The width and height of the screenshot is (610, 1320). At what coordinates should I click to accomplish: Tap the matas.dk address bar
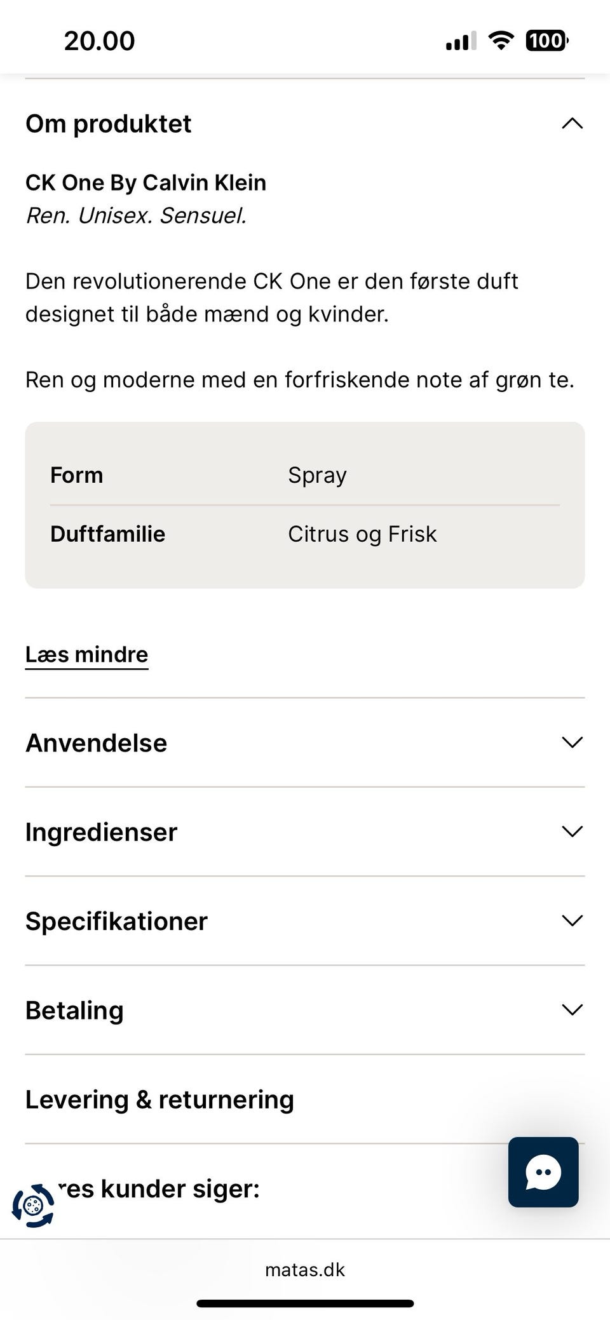coord(305,1269)
